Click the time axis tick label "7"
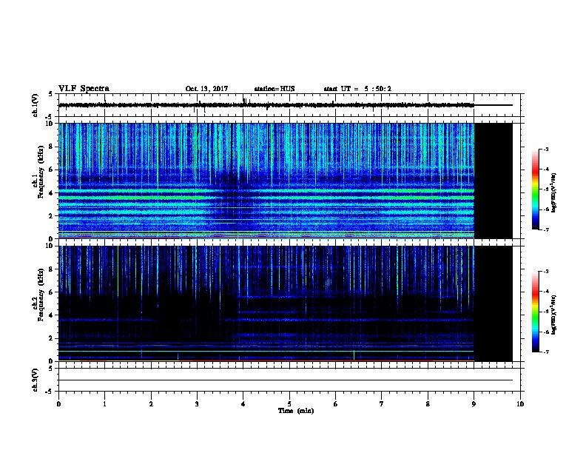 pyautogui.click(x=382, y=404)
